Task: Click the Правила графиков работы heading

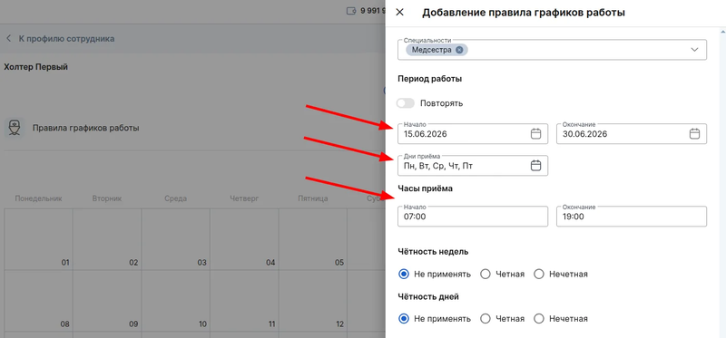Action: pos(85,128)
